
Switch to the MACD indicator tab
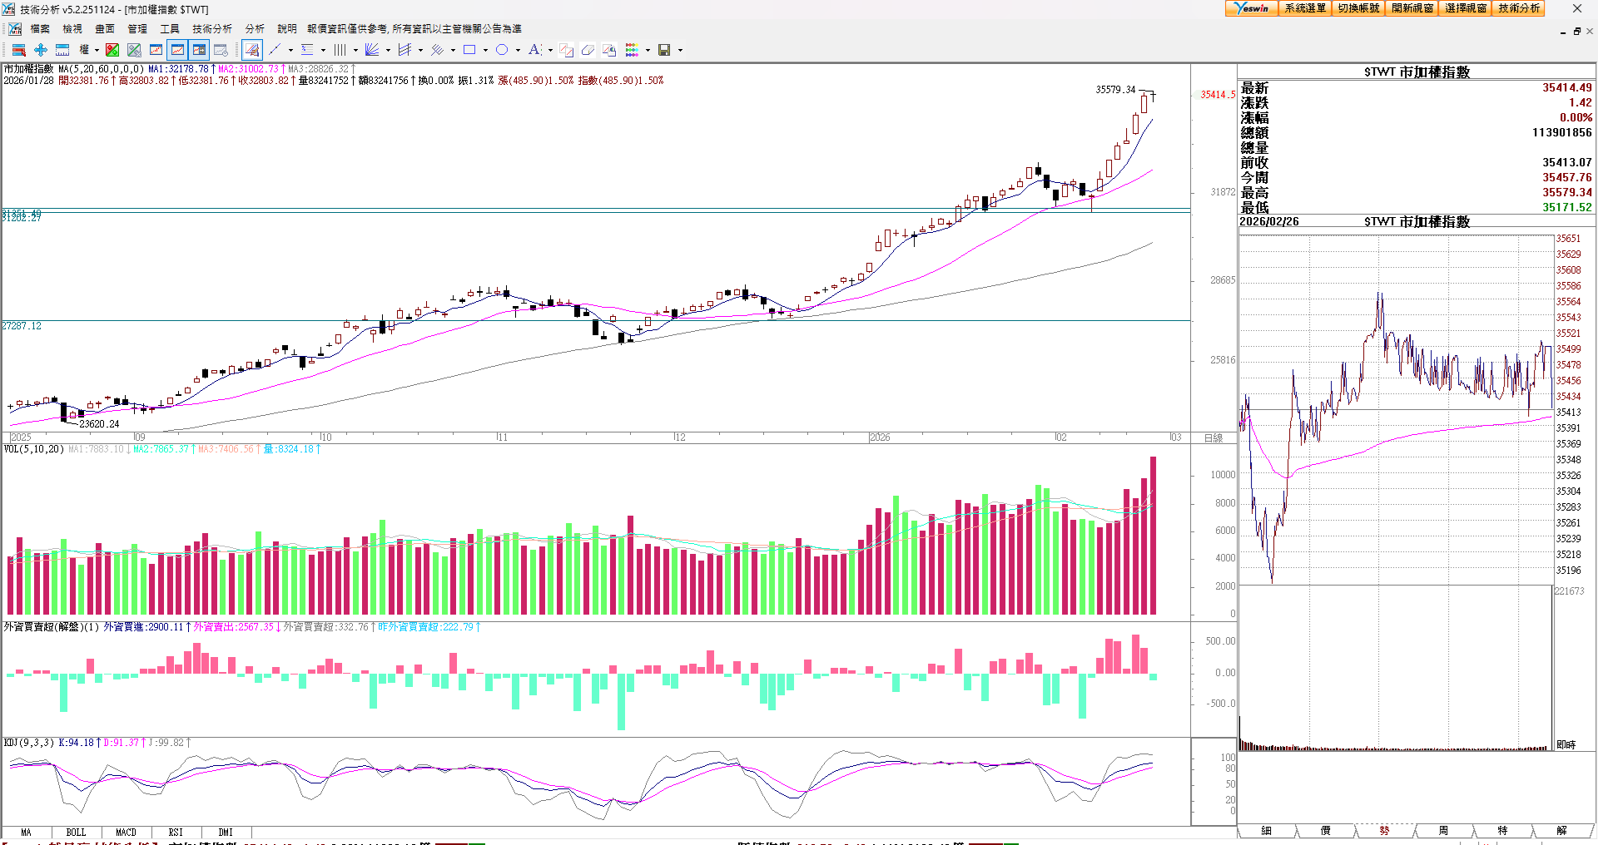(126, 832)
